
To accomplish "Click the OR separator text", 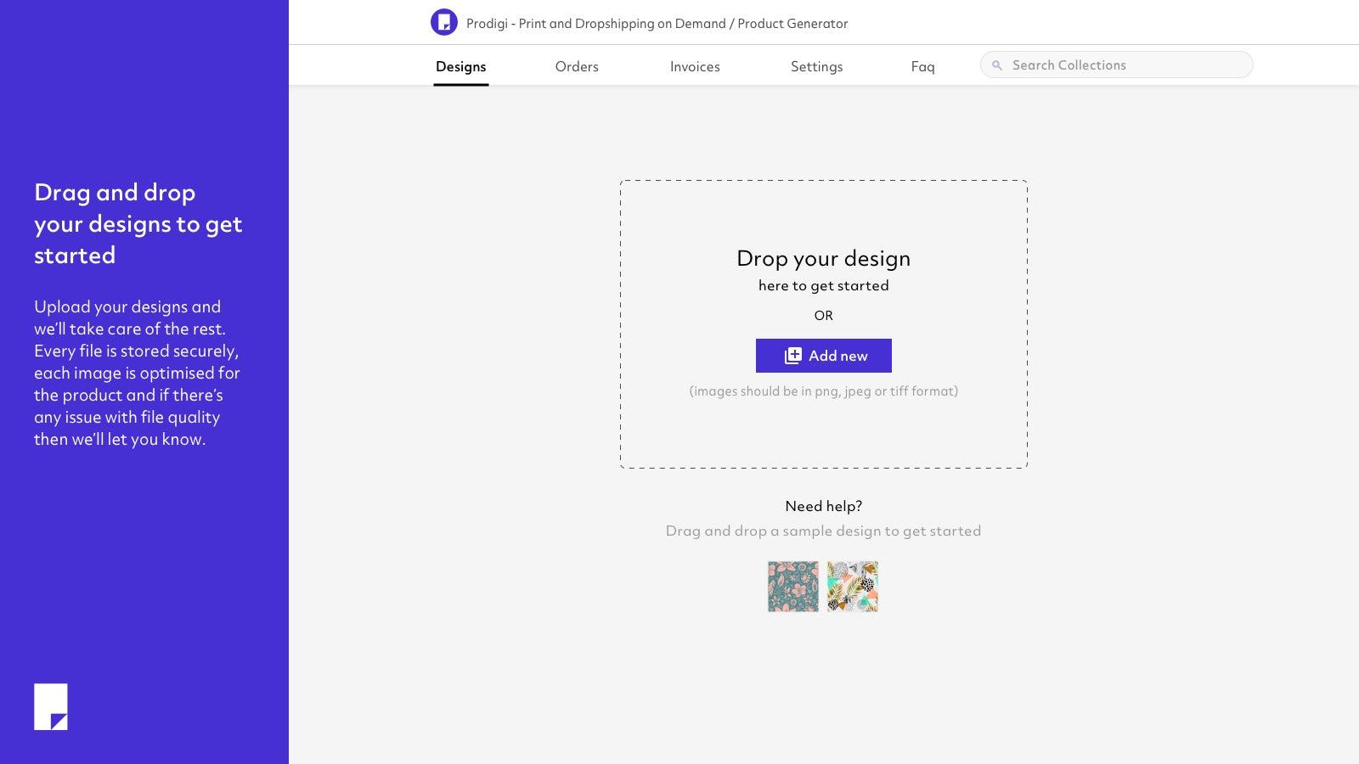I will [x=823, y=315].
